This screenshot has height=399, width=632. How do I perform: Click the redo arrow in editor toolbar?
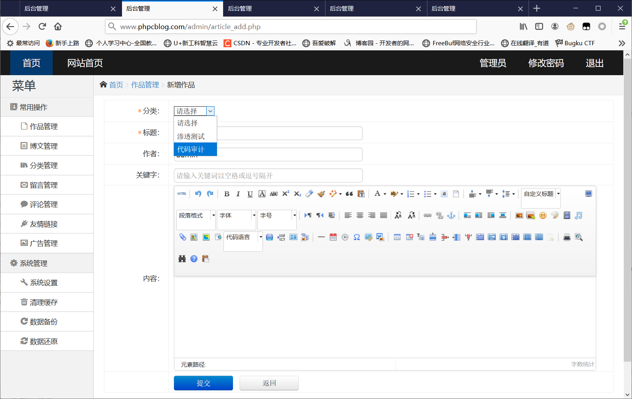(210, 194)
